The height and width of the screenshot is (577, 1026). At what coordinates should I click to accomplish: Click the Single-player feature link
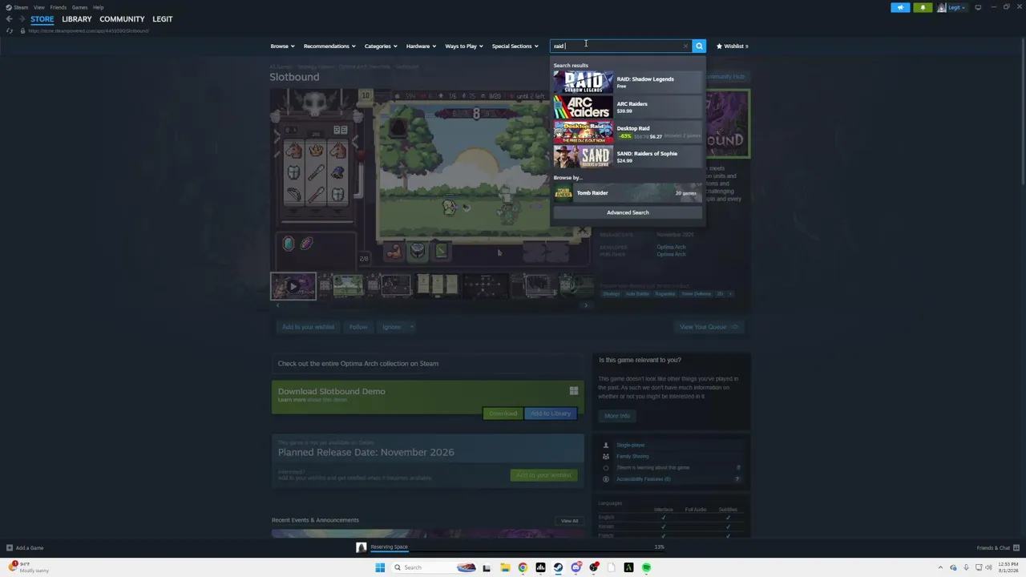630,445
